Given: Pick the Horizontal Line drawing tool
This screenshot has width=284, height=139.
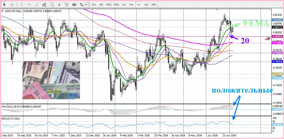Looking at the screenshot, I should click(29, 4).
